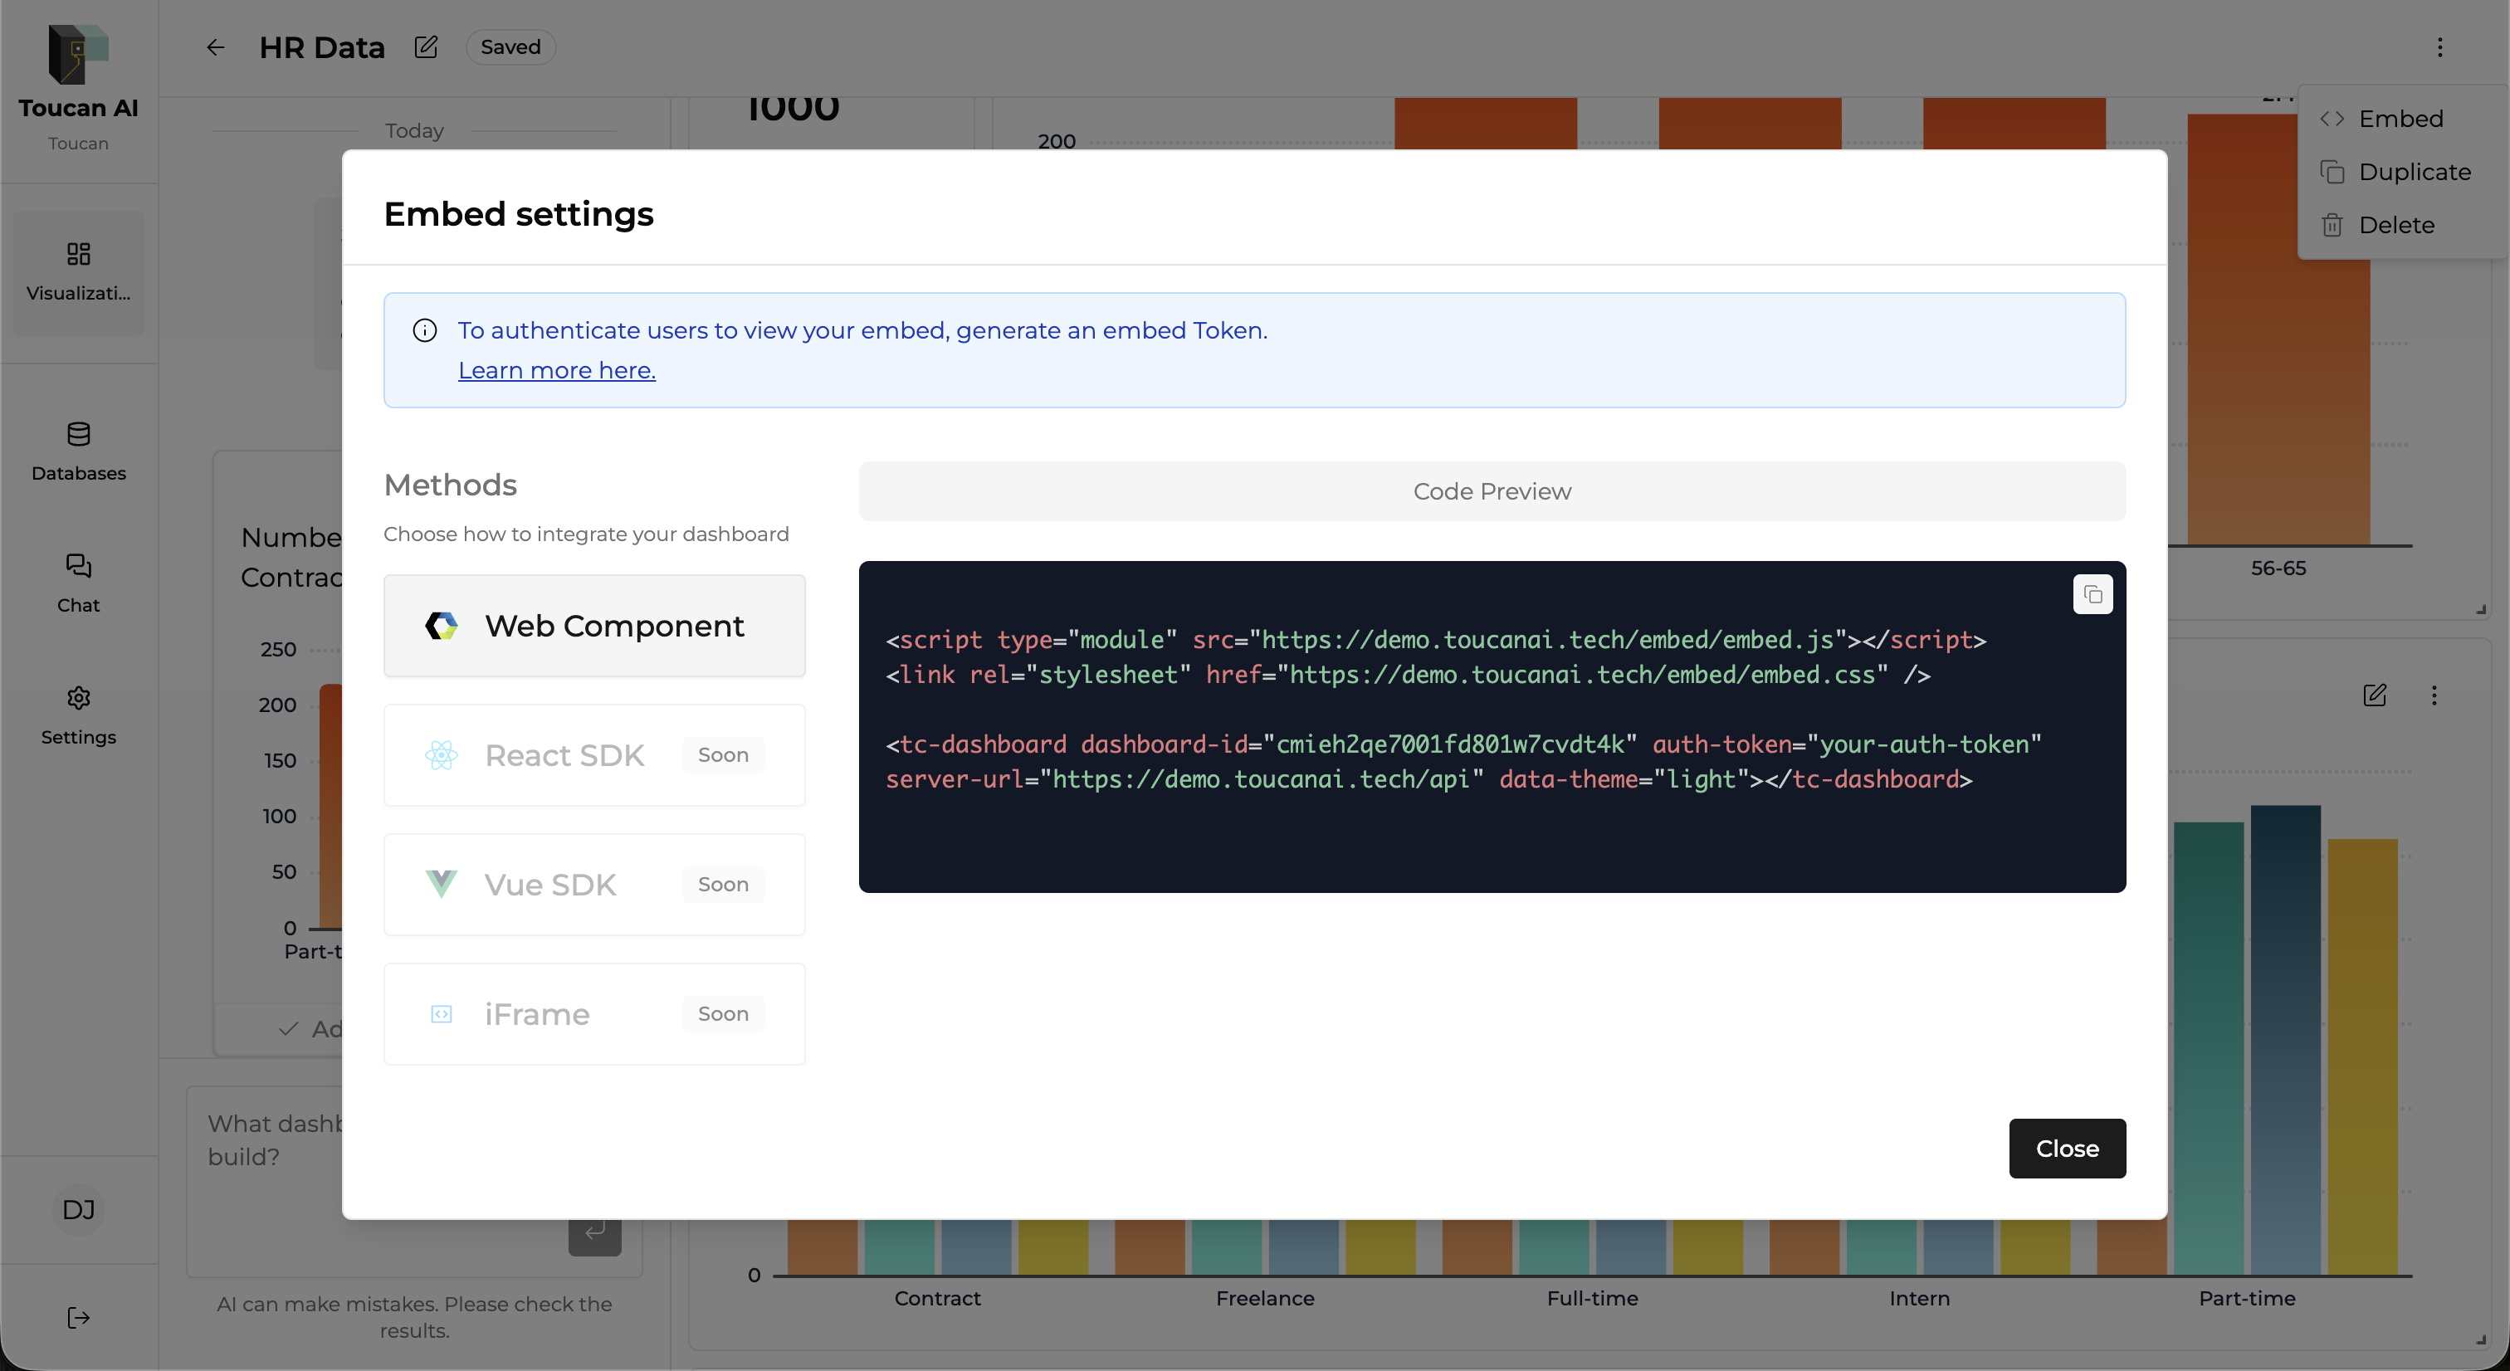Edit the HR Data dashboard title
This screenshot has height=1371, width=2510.
click(x=426, y=46)
